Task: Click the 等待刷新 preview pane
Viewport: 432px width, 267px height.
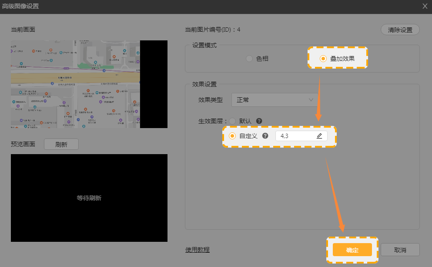Action: pos(89,198)
